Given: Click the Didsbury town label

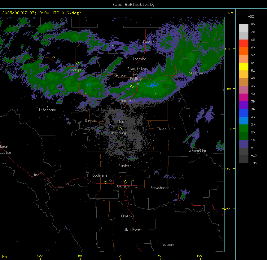Looking at the screenshot, I should click(x=118, y=133).
